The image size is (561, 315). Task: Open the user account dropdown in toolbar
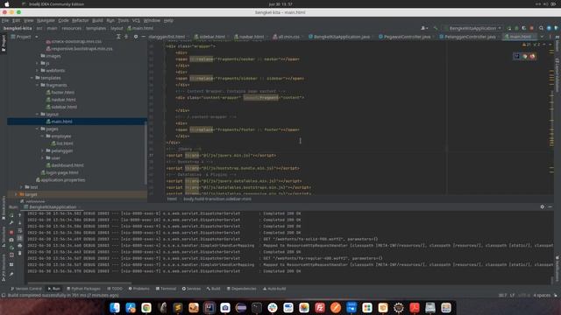click(x=424, y=28)
